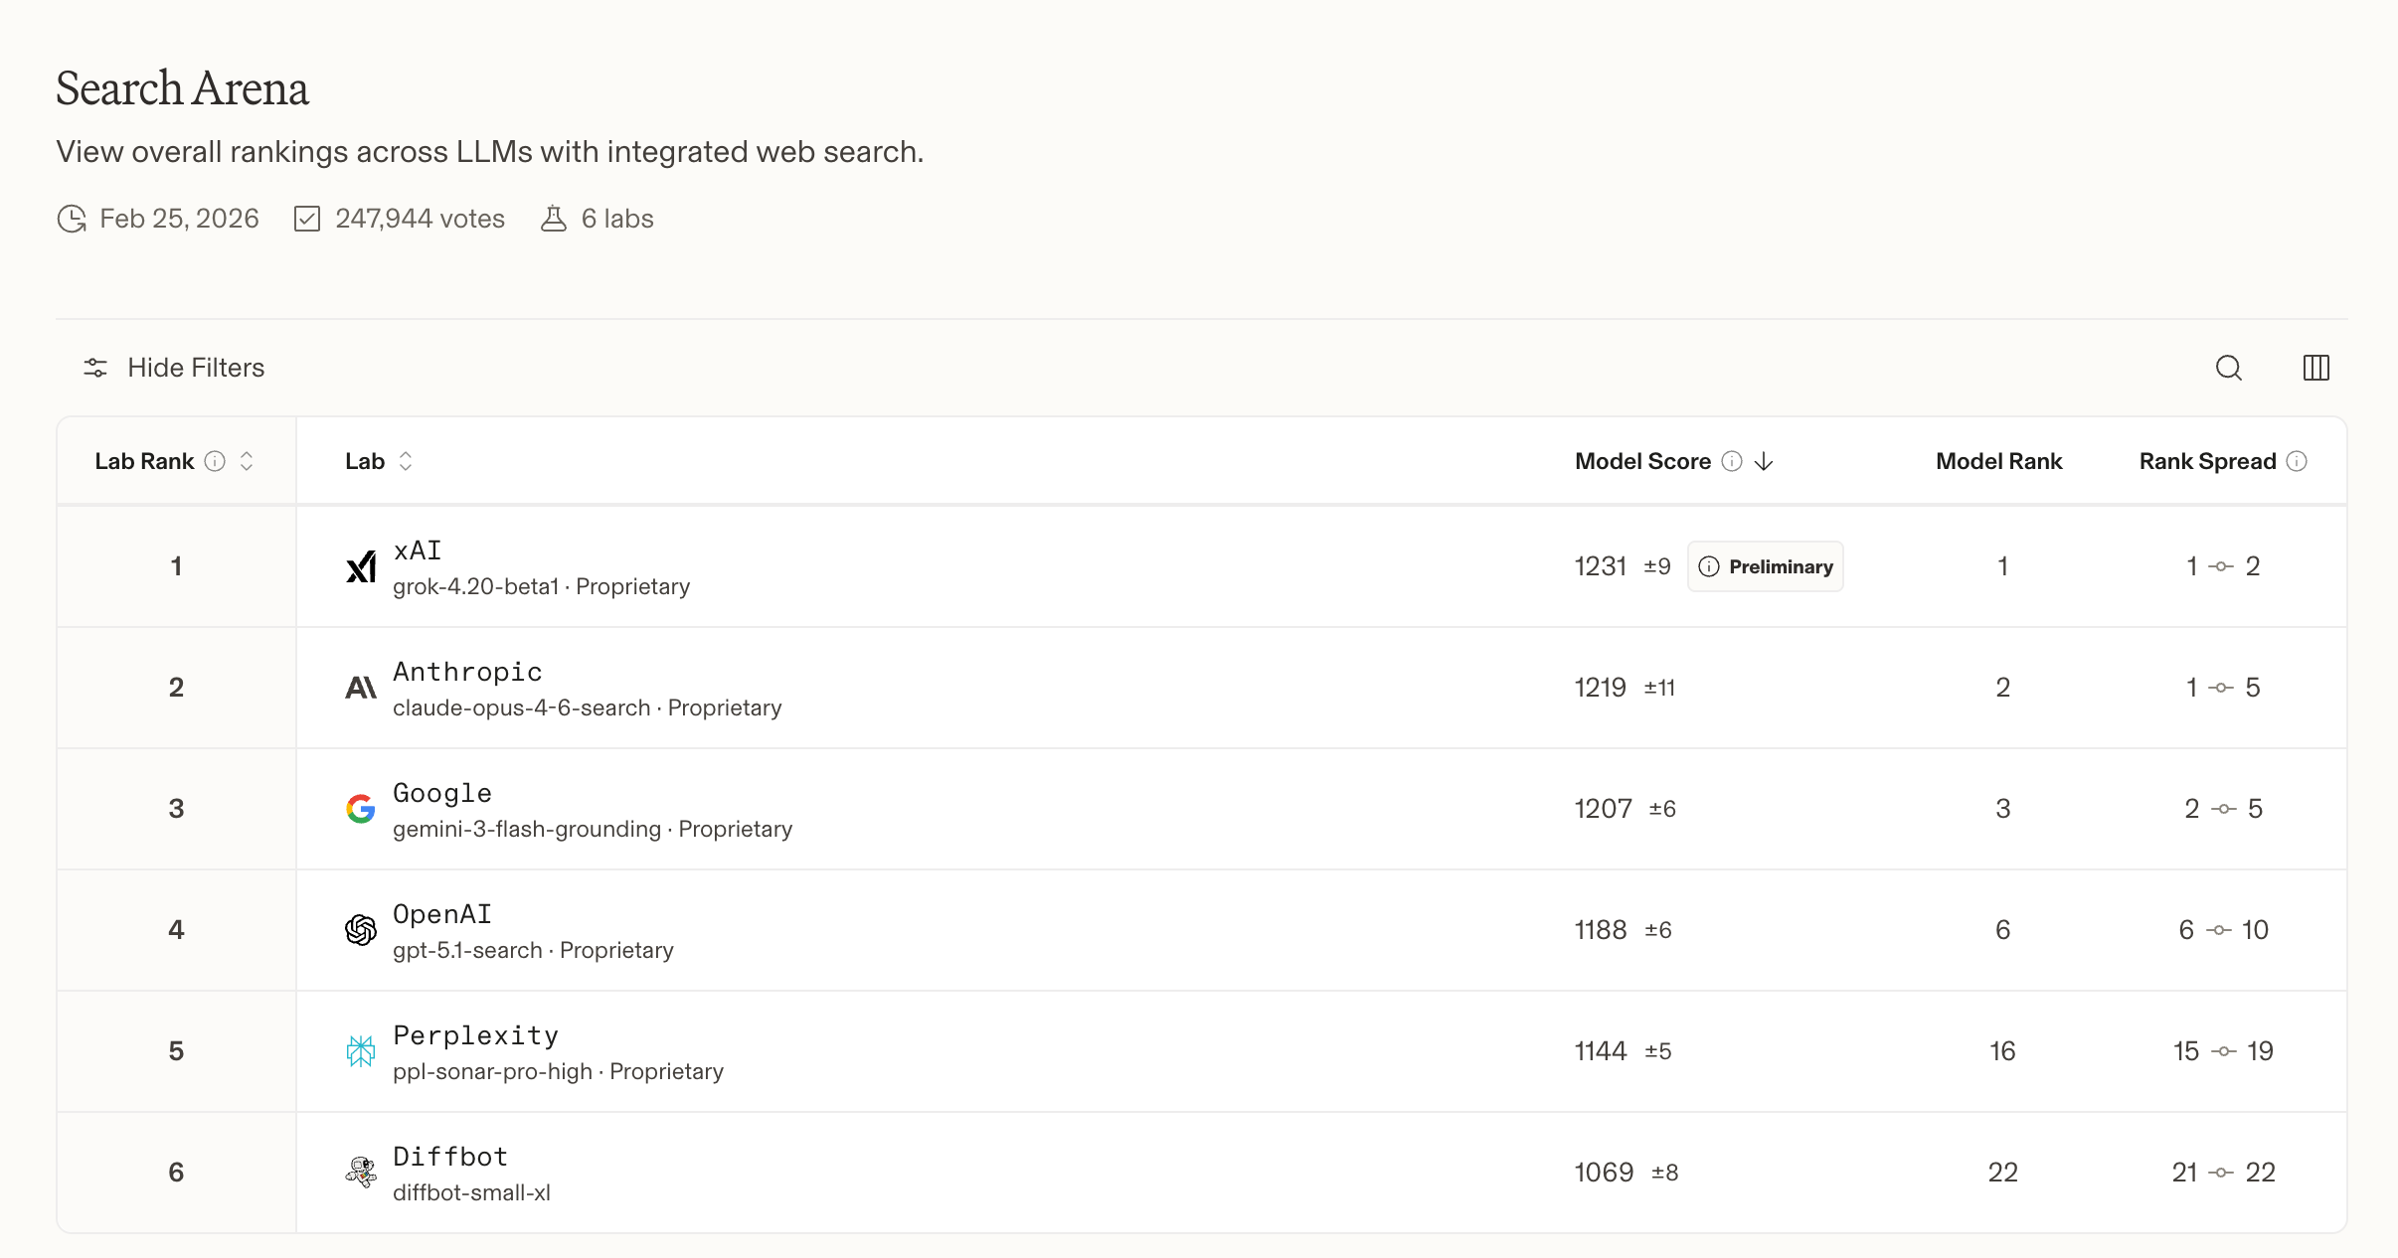2398x1258 pixels.
Task: Open the table search magnifier icon
Action: pyautogui.click(x=2229, y=368)
